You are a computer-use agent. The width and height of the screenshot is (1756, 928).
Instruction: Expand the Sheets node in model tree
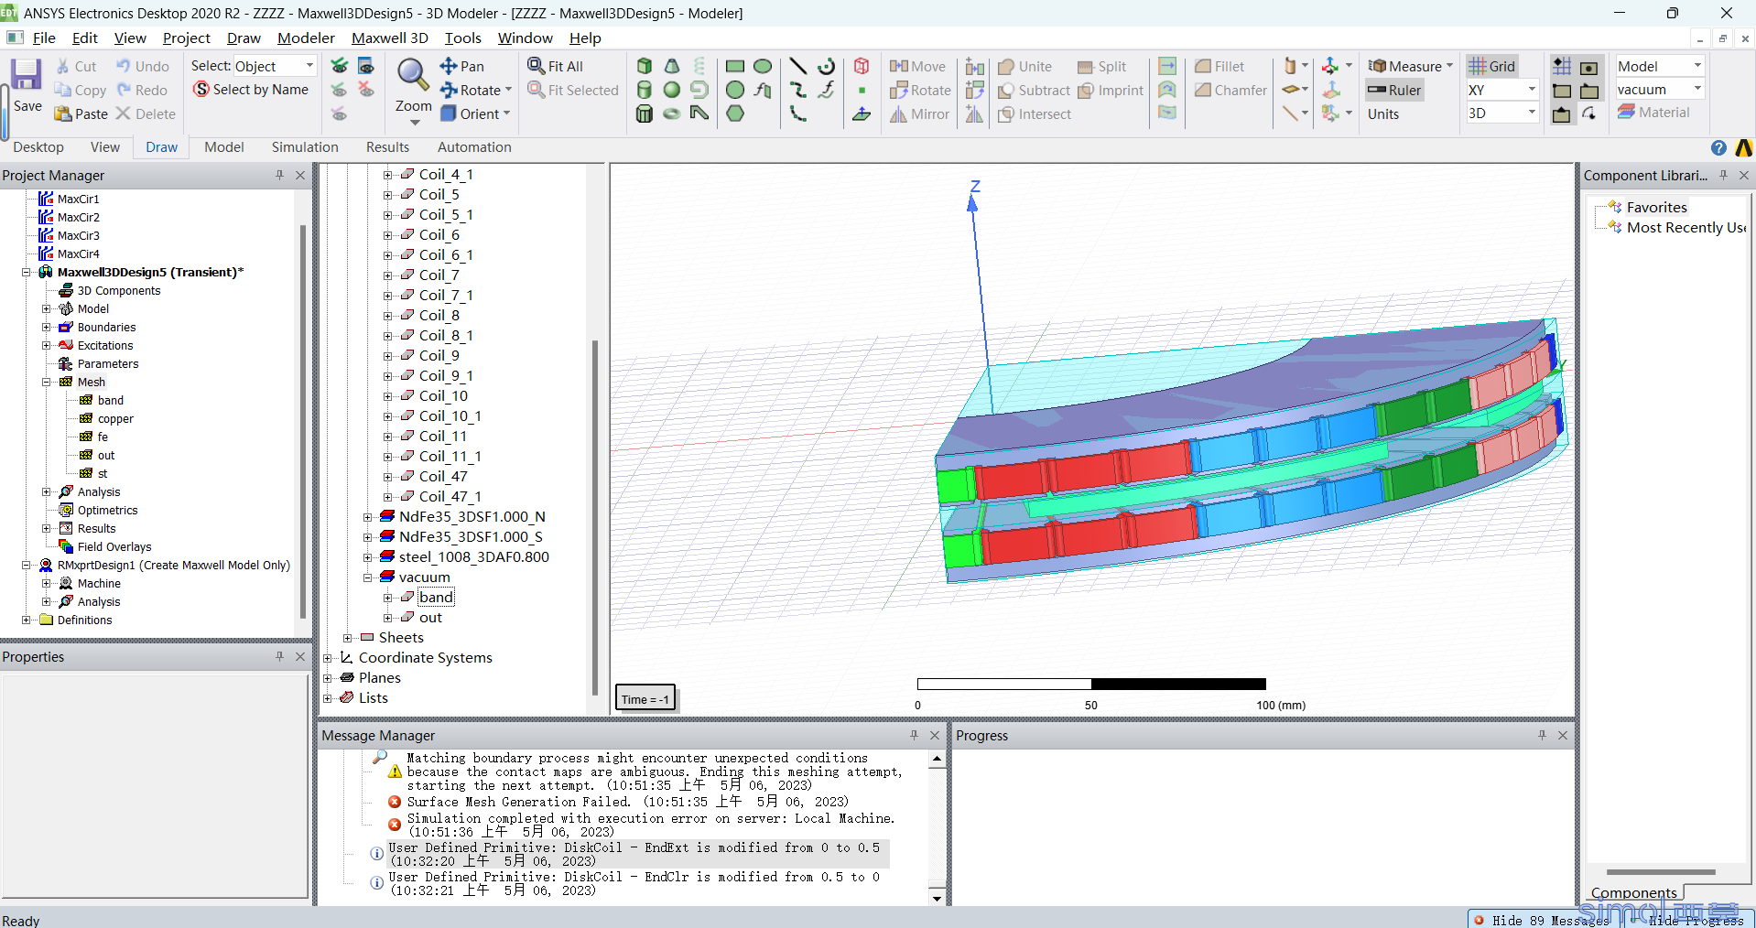click(348, 638)
